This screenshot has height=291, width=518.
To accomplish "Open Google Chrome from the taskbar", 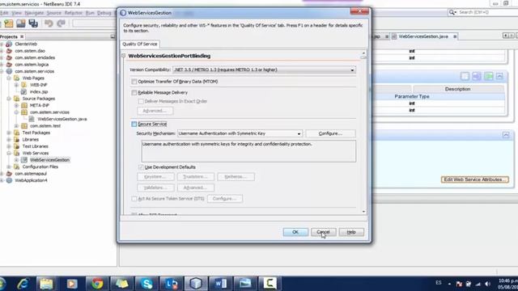I will pyautogui.click(x=97, y=284).
